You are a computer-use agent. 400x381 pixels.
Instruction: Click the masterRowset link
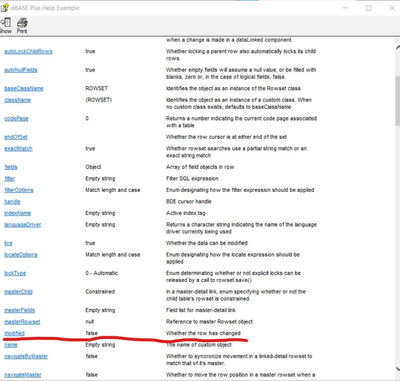(x=22, y=322)
